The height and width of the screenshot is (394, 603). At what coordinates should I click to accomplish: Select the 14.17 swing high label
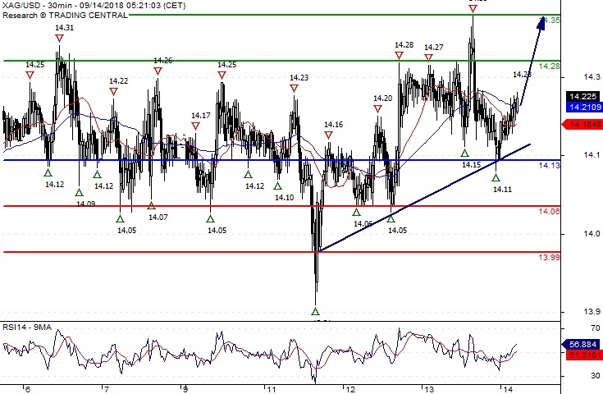pos(201,116)
